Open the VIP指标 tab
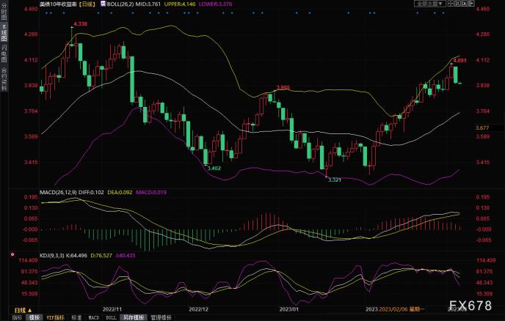The image size is (505, 321). click(55, 317)
